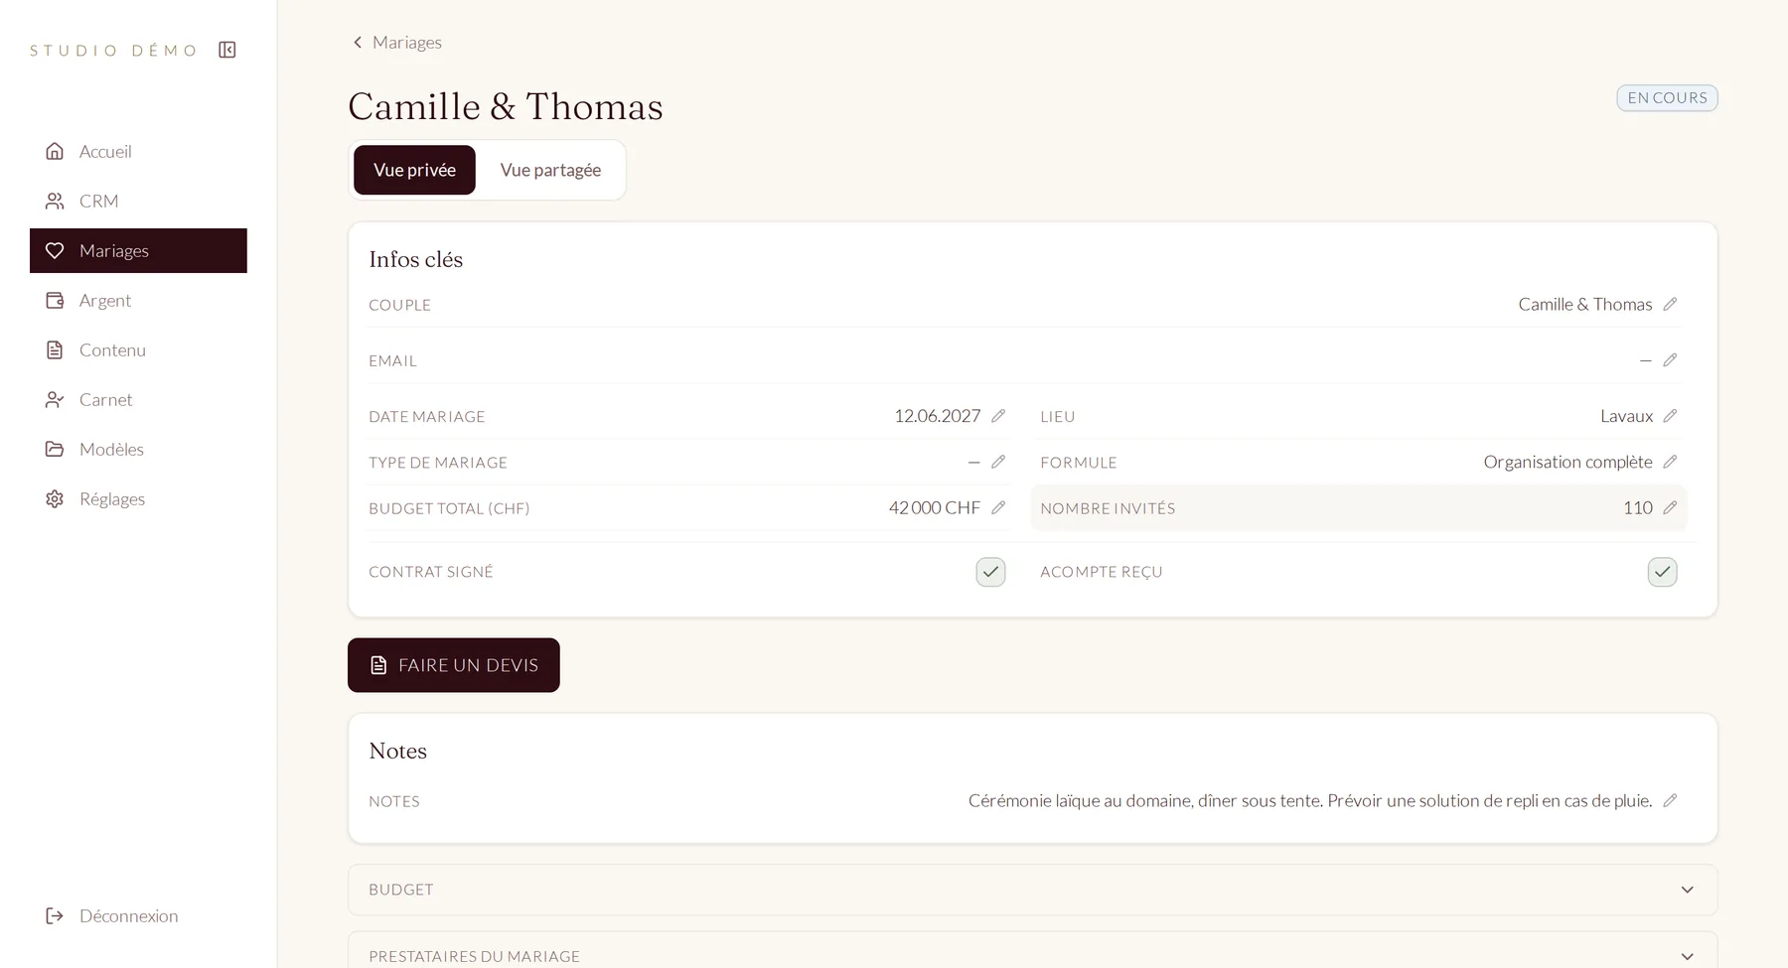Click the Déconnexion link
The height and width of the screenshot is (968, 1788).
pos(138,915)
